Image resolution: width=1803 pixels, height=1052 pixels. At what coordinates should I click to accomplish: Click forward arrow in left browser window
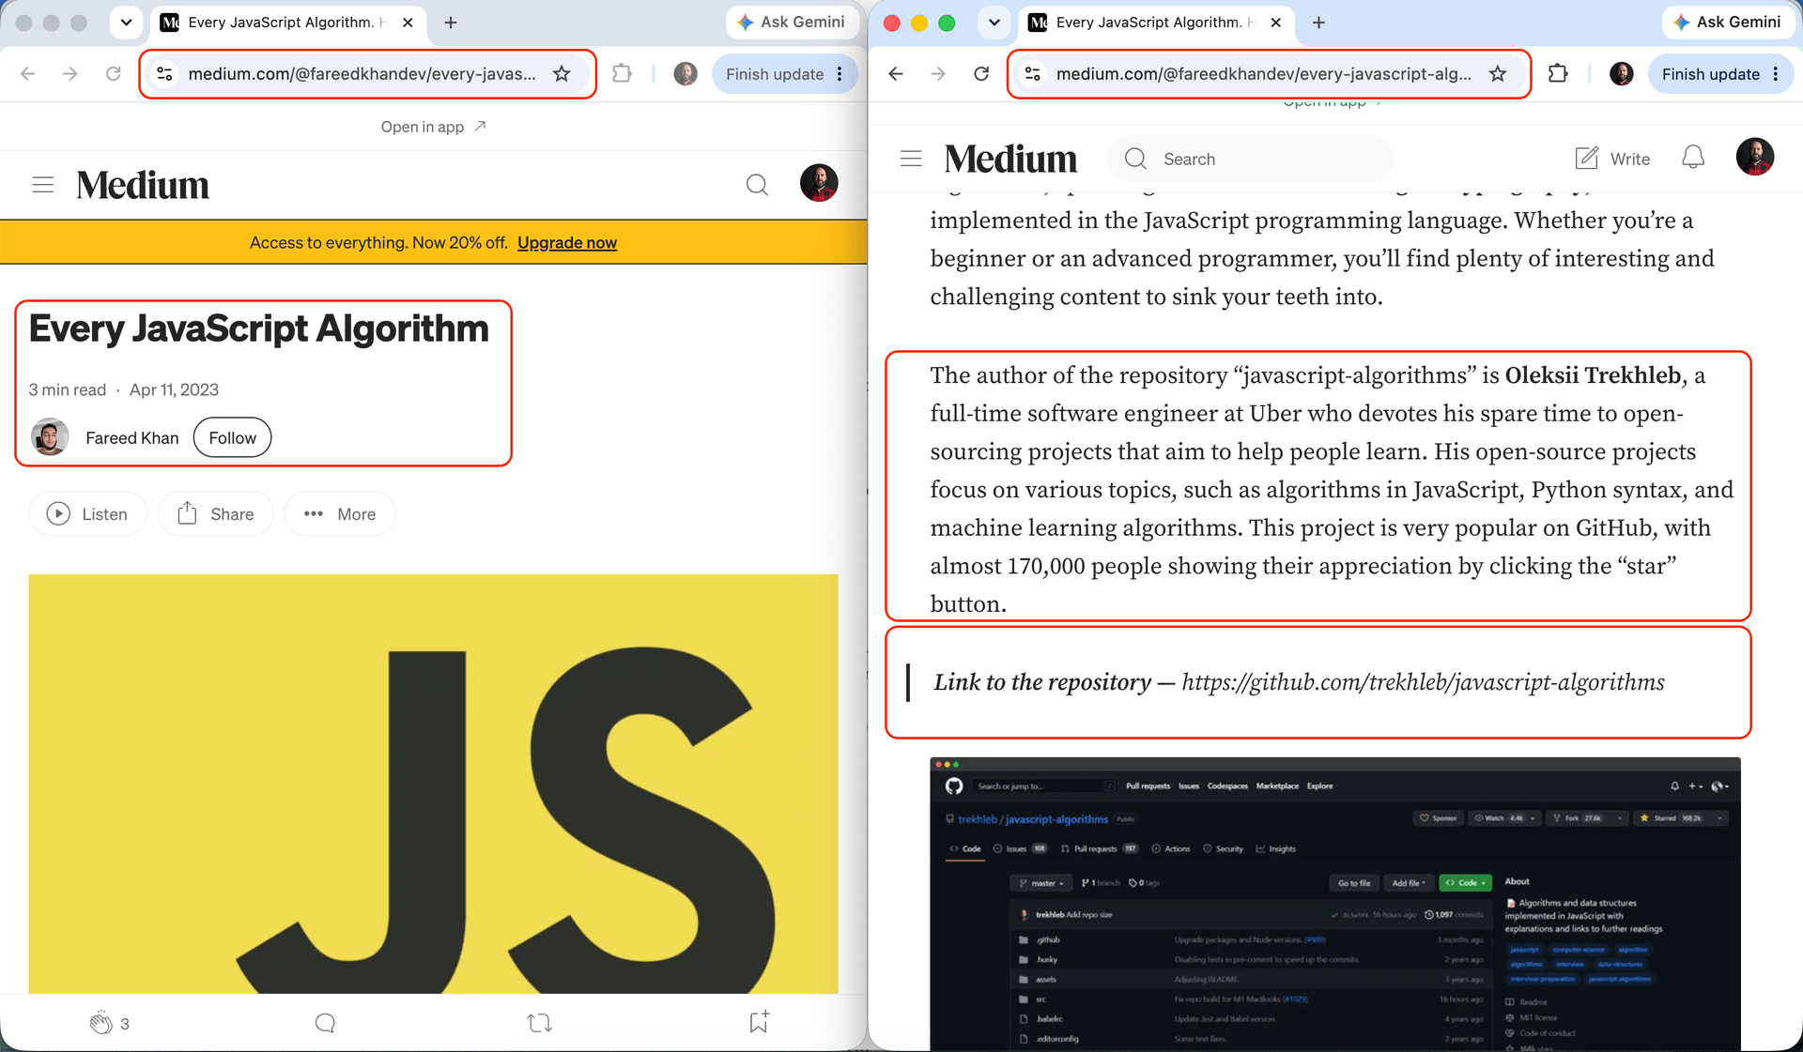coord(70,74)
